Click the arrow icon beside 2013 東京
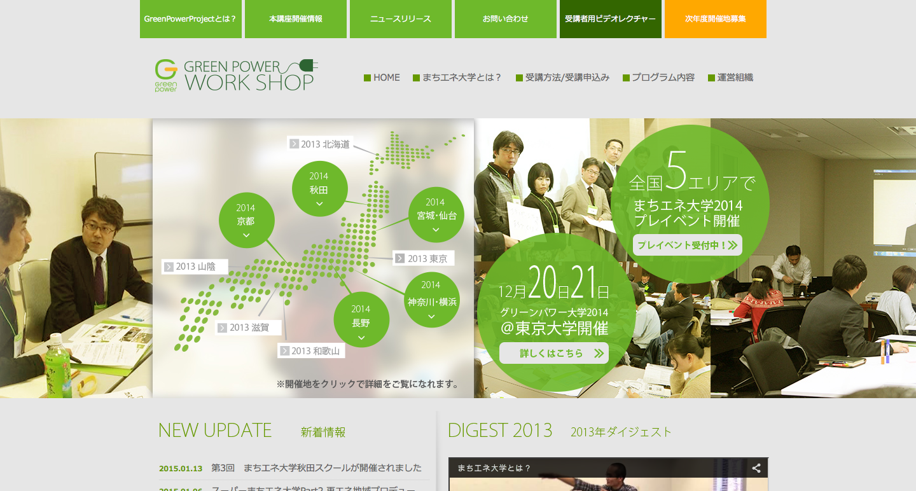 (400, 258)
